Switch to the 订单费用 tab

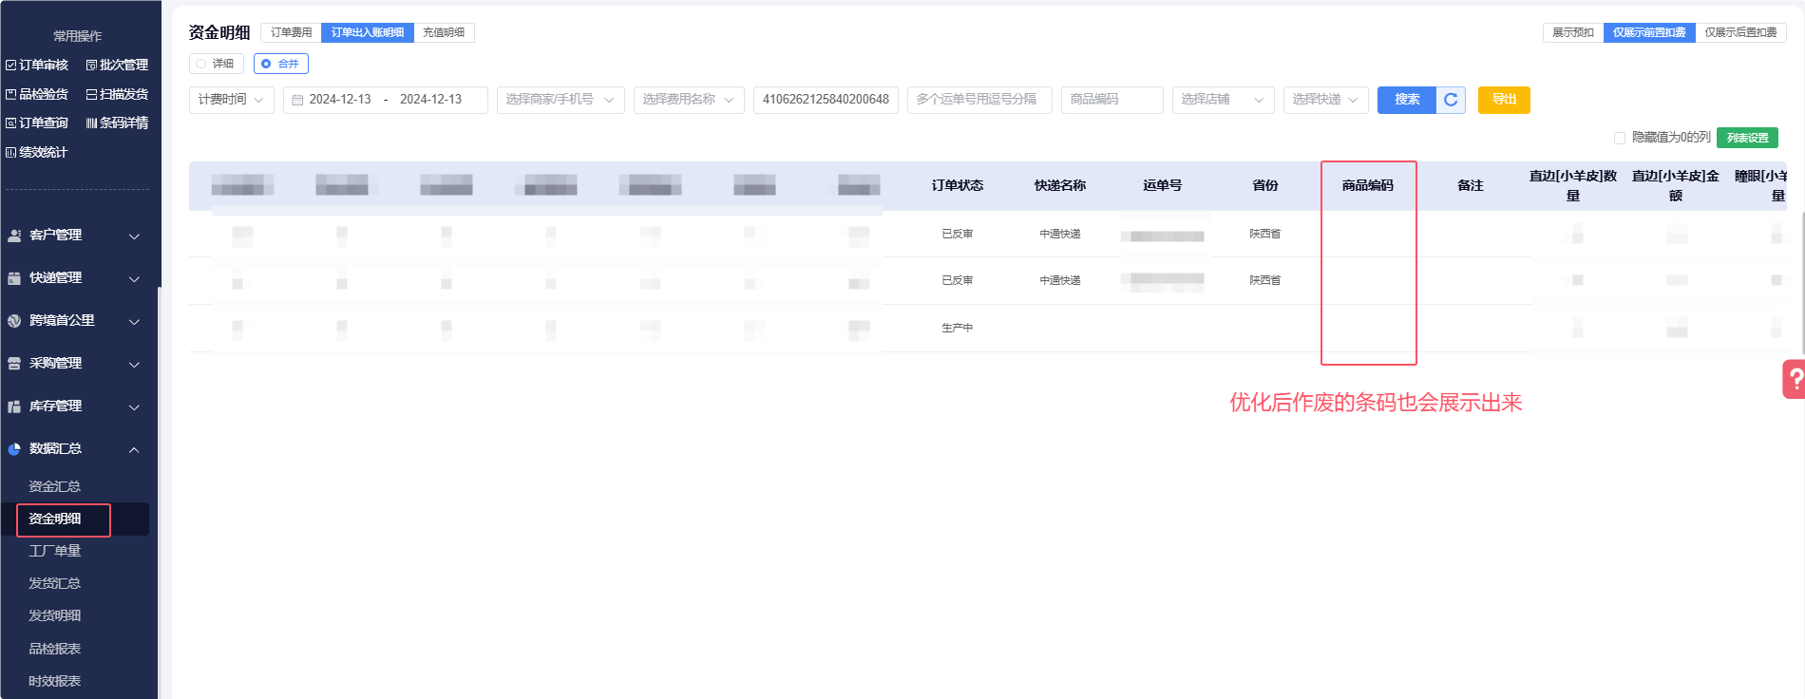(291, 32)
